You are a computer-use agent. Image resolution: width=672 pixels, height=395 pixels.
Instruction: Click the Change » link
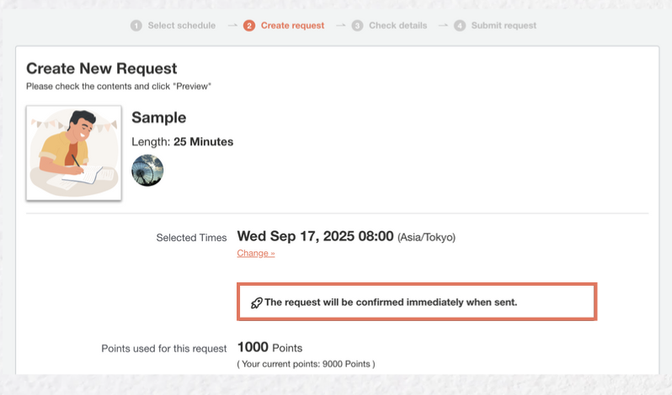coord(256,253)
